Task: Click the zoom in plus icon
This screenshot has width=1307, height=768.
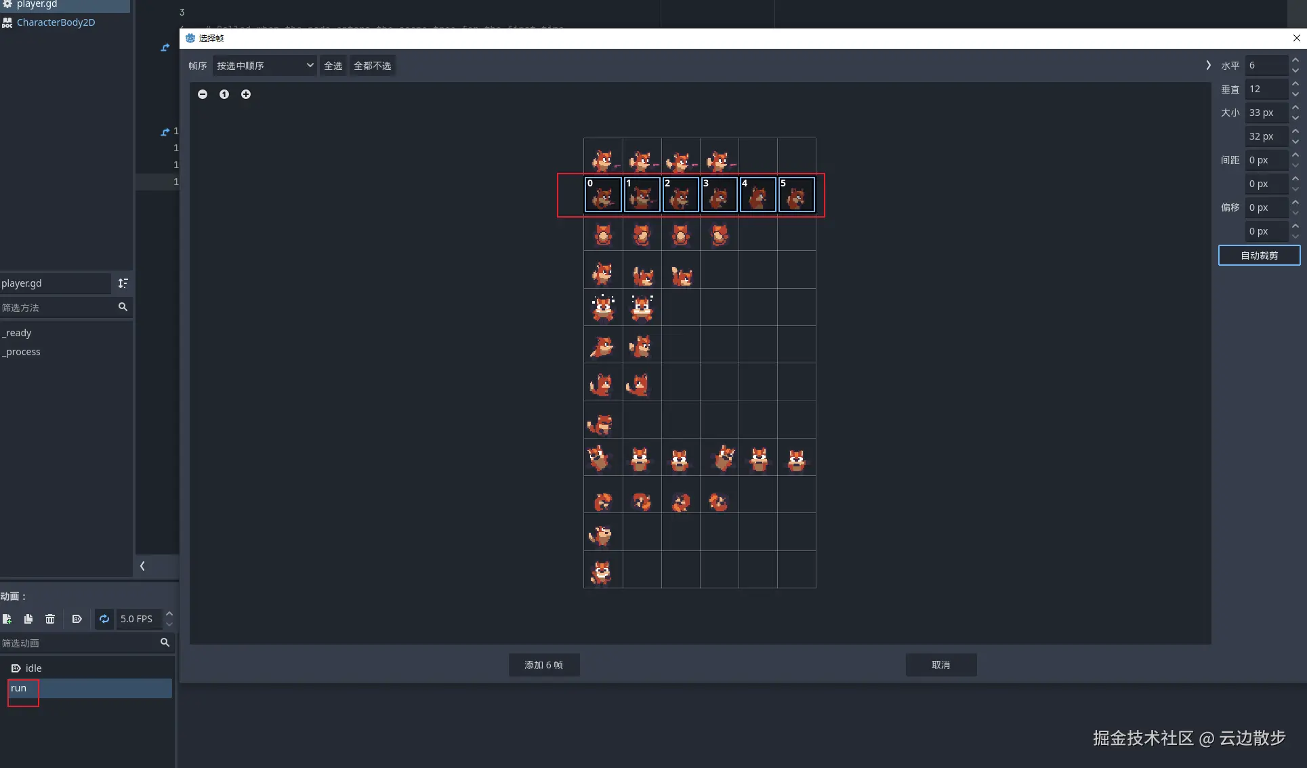Action: 246,94
